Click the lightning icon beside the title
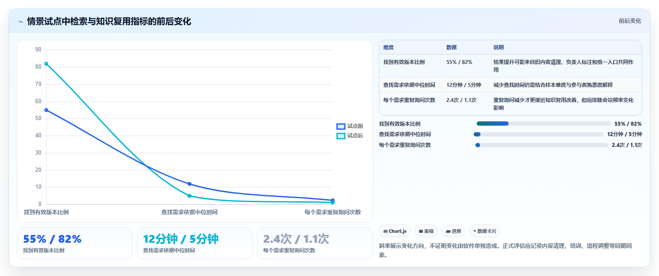The height and width of the screenshot is (276, 659). click(20, 22)
